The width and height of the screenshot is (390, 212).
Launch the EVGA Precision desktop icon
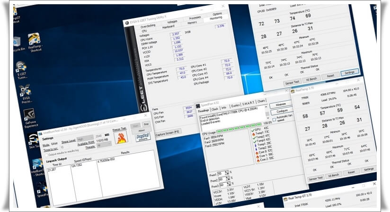click(26, 94)
